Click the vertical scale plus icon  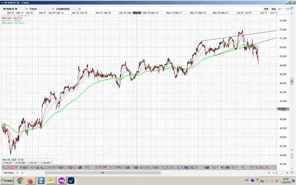point(292,154)
